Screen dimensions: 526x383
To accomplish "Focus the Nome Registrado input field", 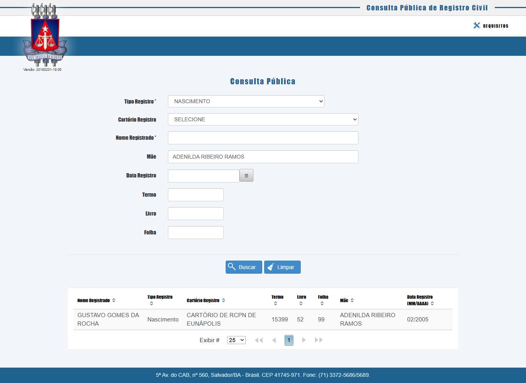I will pos(263,138).
